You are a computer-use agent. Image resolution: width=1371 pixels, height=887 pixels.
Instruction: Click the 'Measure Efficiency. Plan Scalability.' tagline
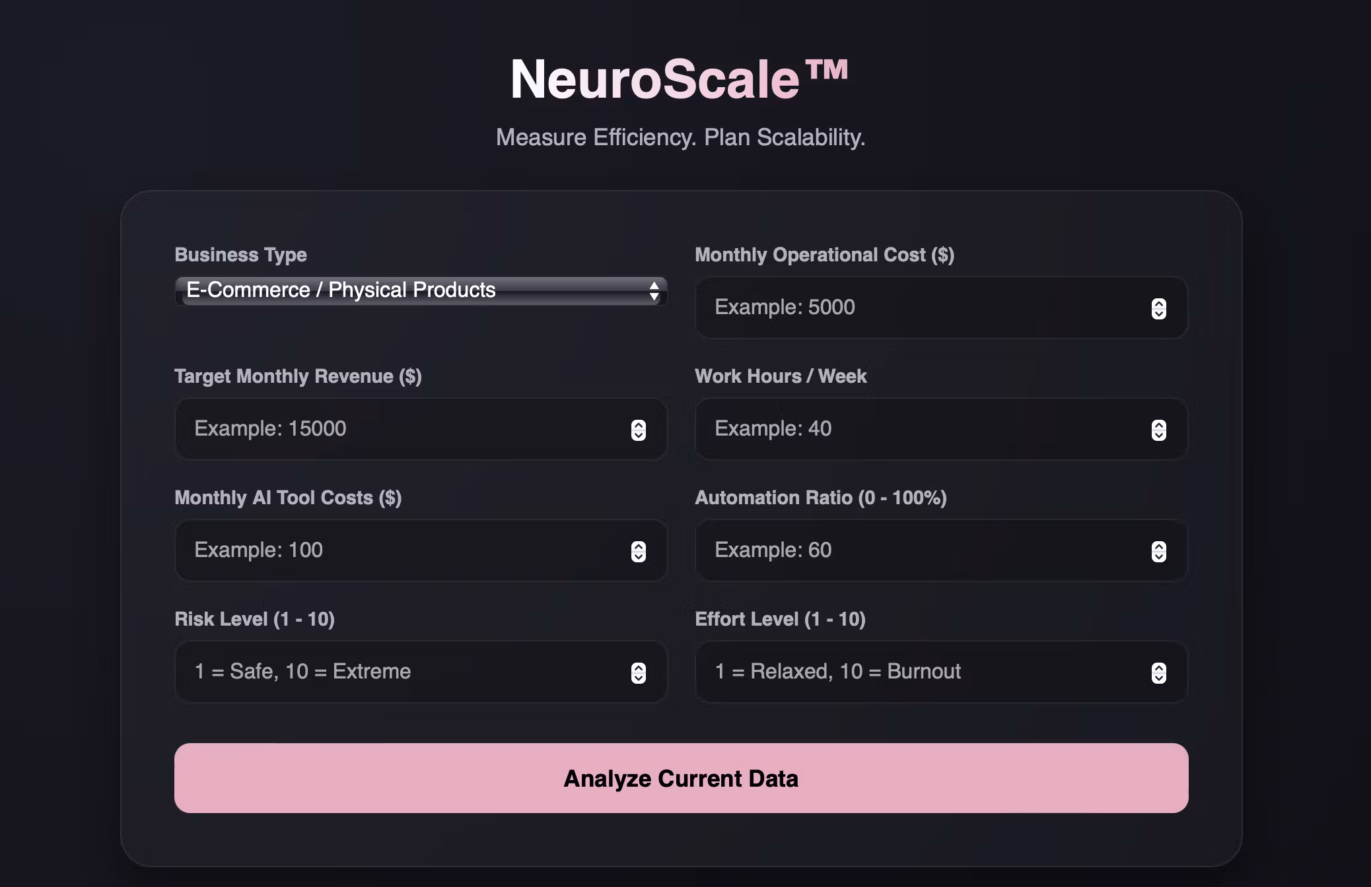[x=680, y=137]
